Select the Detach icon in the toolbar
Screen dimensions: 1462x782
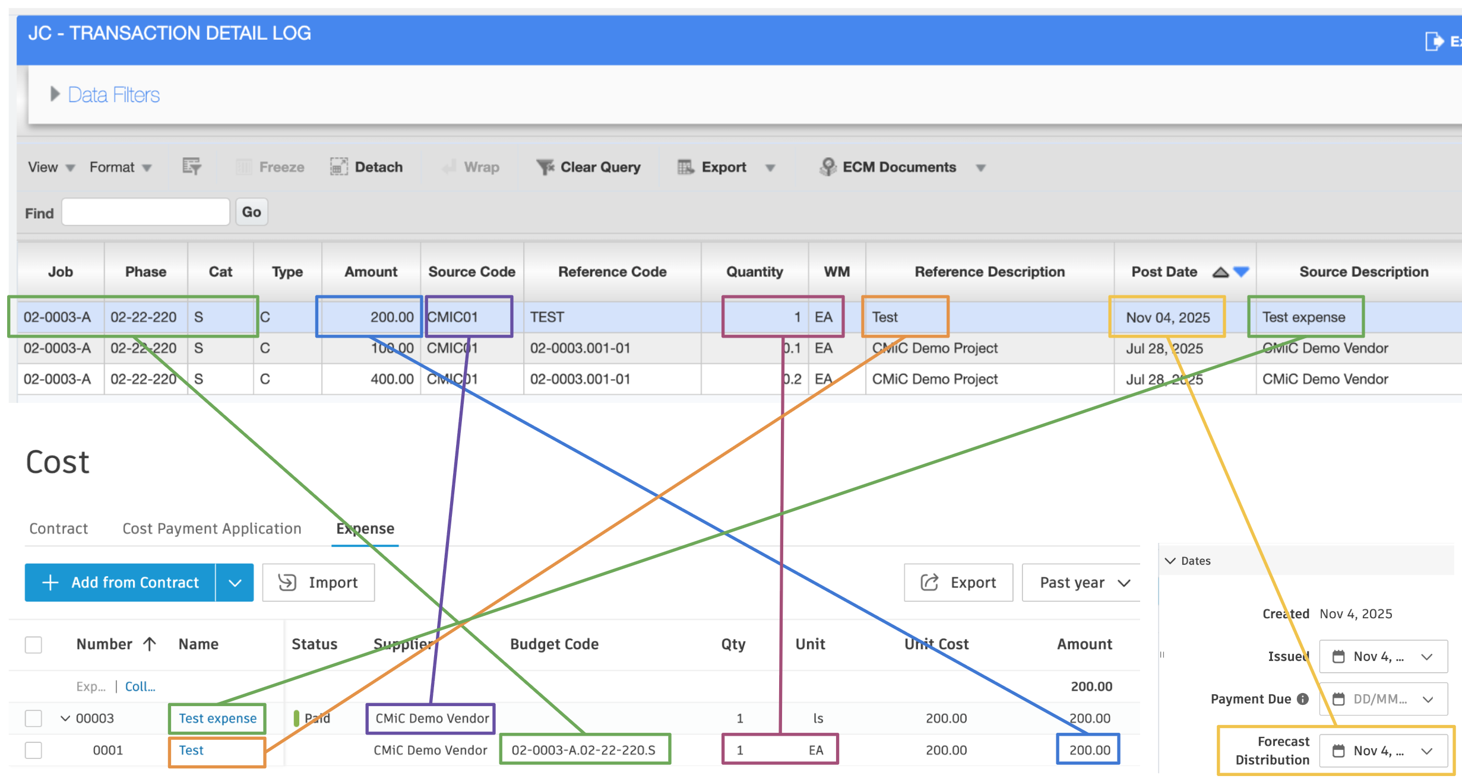[x=338, y=167]
